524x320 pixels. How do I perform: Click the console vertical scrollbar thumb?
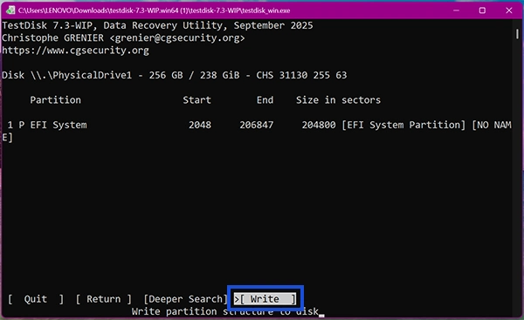[517, 34]
